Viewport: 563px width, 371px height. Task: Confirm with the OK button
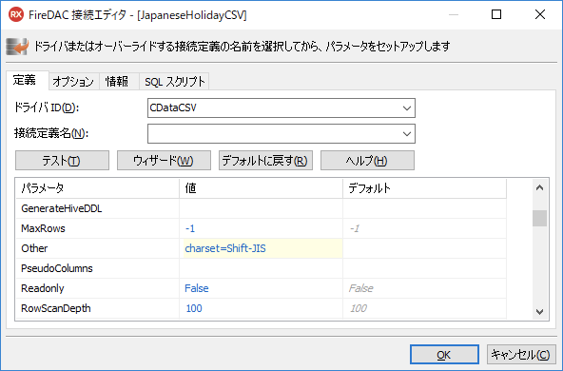tap(444, 355)
